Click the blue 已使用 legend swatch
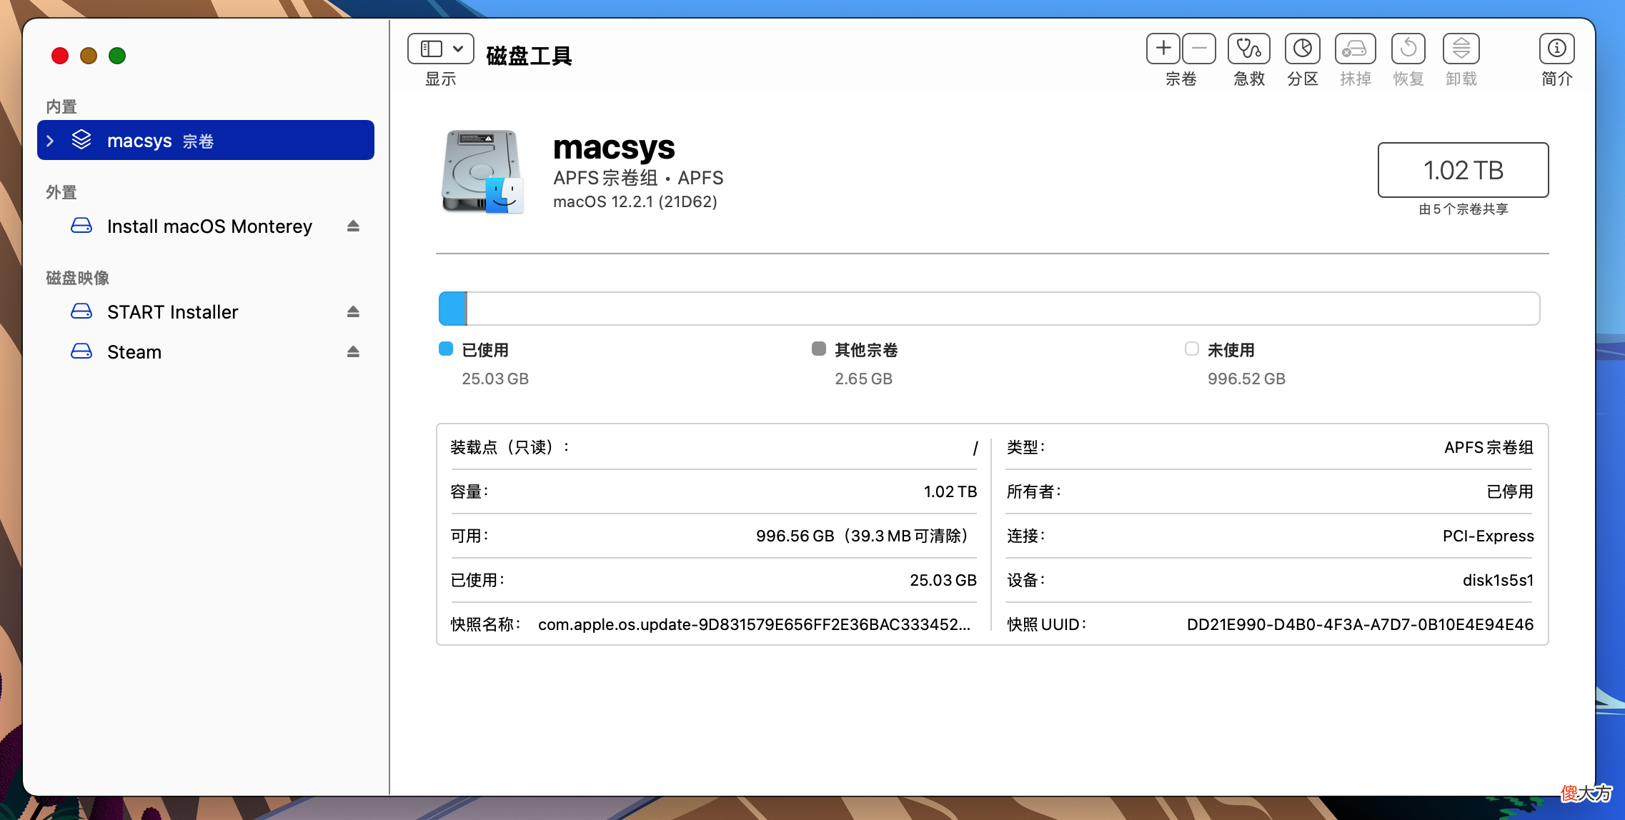The width and height of the screenshot is (1625, 820). (446, 349)
